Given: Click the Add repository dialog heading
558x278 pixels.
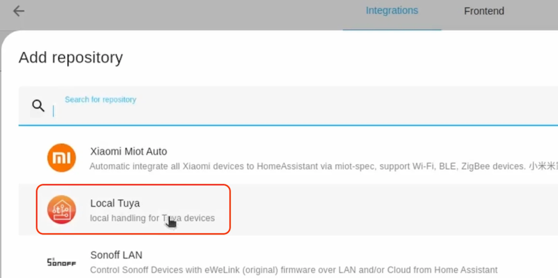Looking at the screenshot, I should pyautogui.click(x=71, y=57).
